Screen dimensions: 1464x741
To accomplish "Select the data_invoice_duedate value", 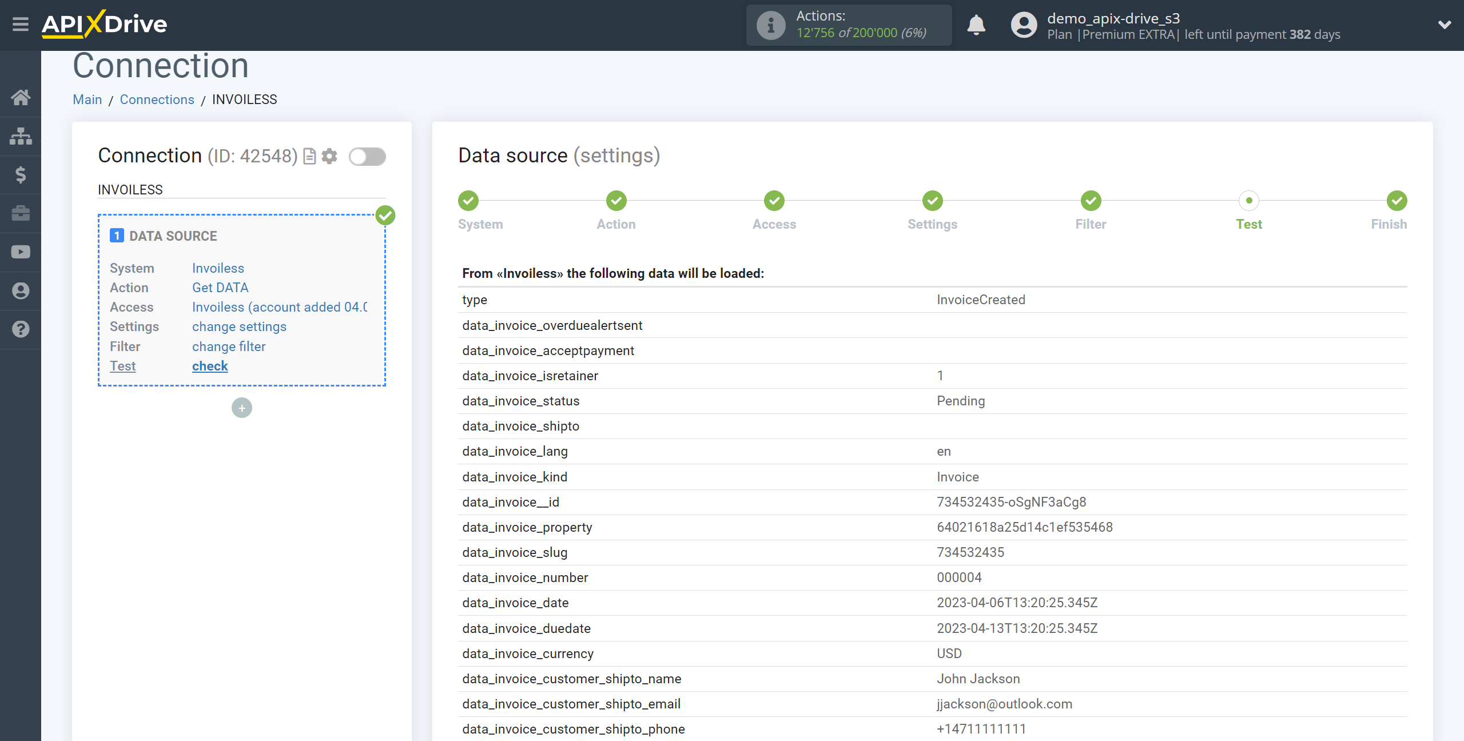I will click(x=1017, y=628).
